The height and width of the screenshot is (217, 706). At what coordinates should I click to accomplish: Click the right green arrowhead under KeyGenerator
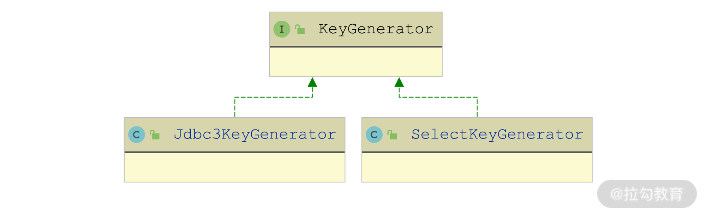(399, 82)
